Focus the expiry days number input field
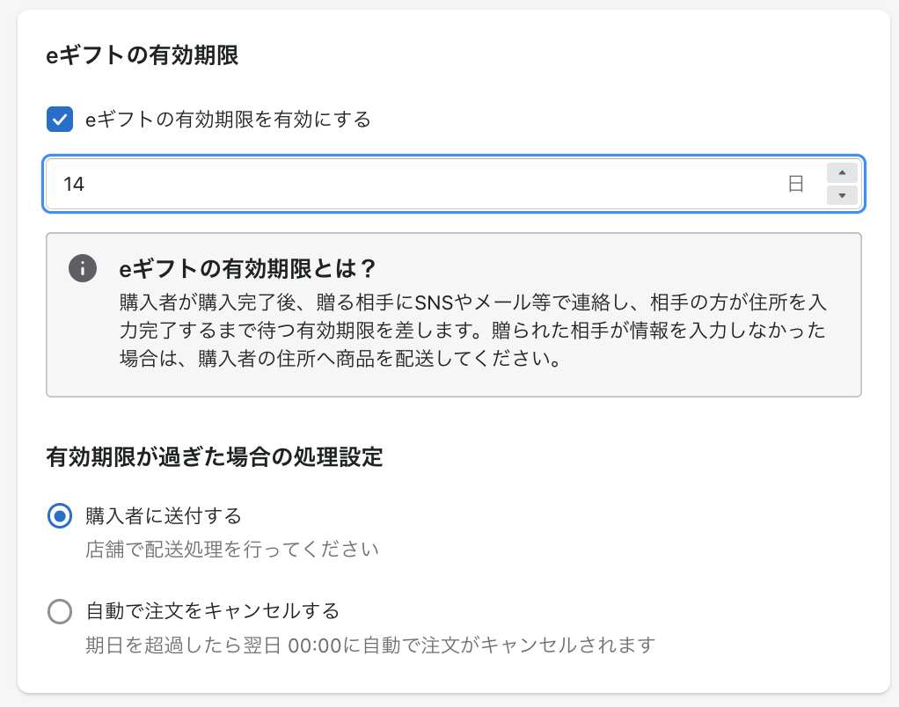The height and width of the screenshot is (707, 899). click(x=422, y=185)
